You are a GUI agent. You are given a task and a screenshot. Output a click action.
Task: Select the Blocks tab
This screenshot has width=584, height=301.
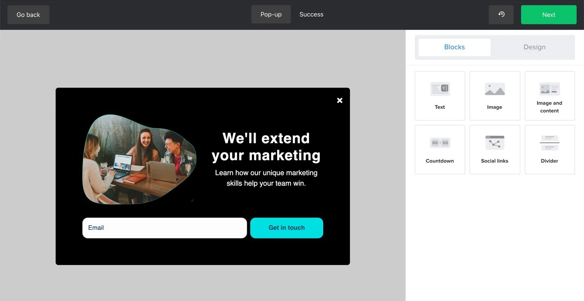(x=454, y=47)
